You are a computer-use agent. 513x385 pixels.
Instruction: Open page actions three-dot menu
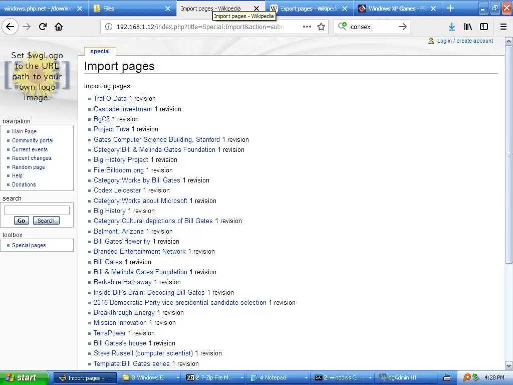click(x=307, y=27)
